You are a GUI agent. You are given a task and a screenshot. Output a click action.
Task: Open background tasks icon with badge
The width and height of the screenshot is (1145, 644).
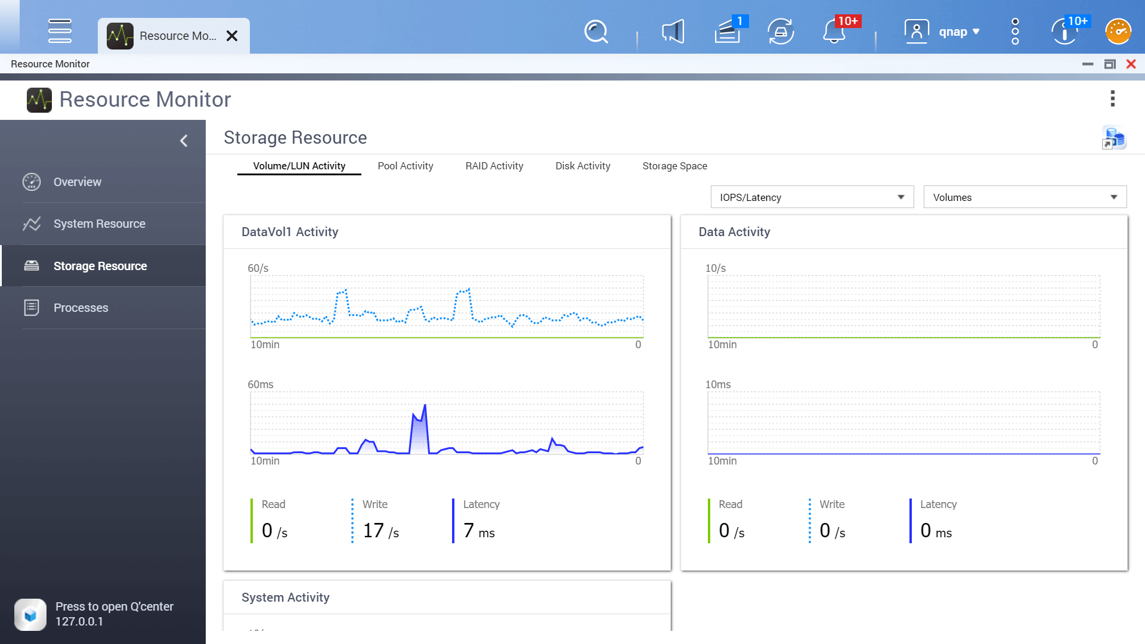(x=728, y=32)
